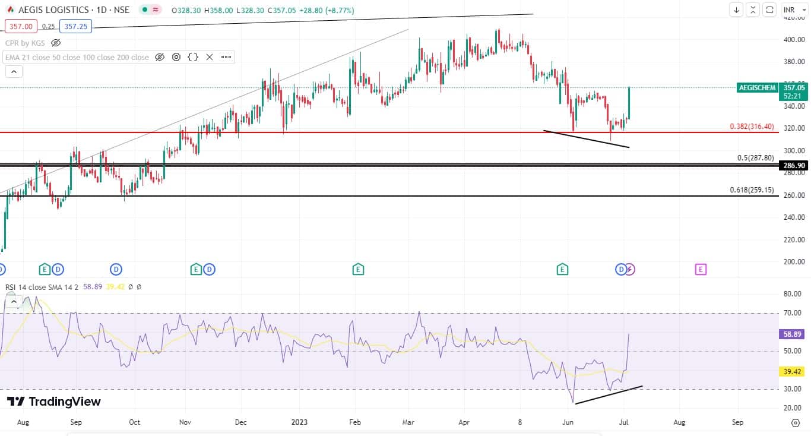Collapse the indicator legend with chevron

(13, 72)
